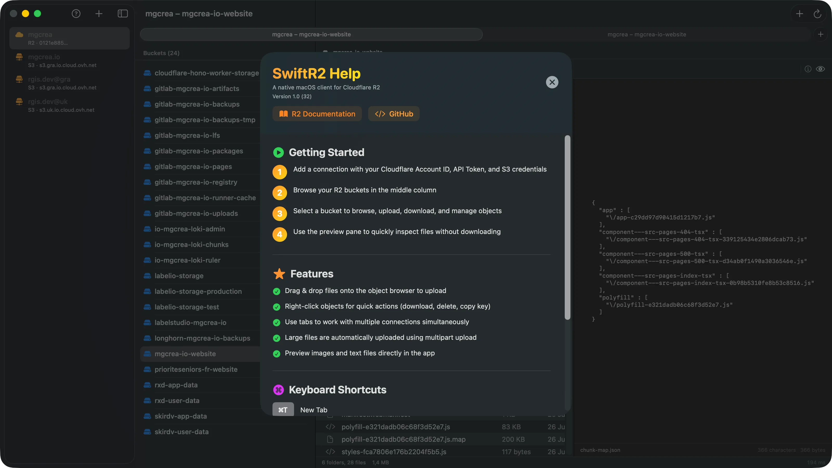Screen dimensions: 832x468
Task: Click the add connection plus icon
Action: pos(99,14)
